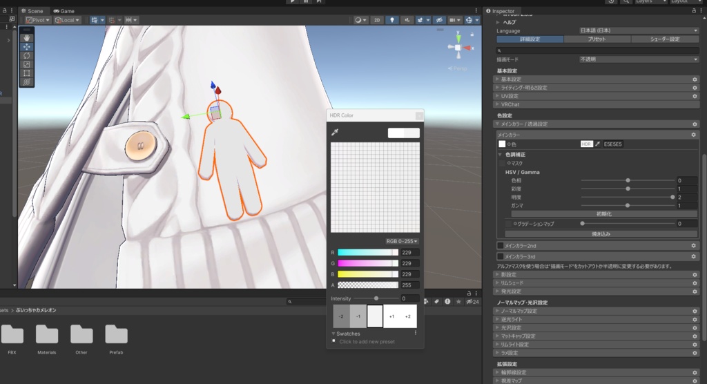
Task: Click +1 exposure swatch
Action: pos(391,316)
